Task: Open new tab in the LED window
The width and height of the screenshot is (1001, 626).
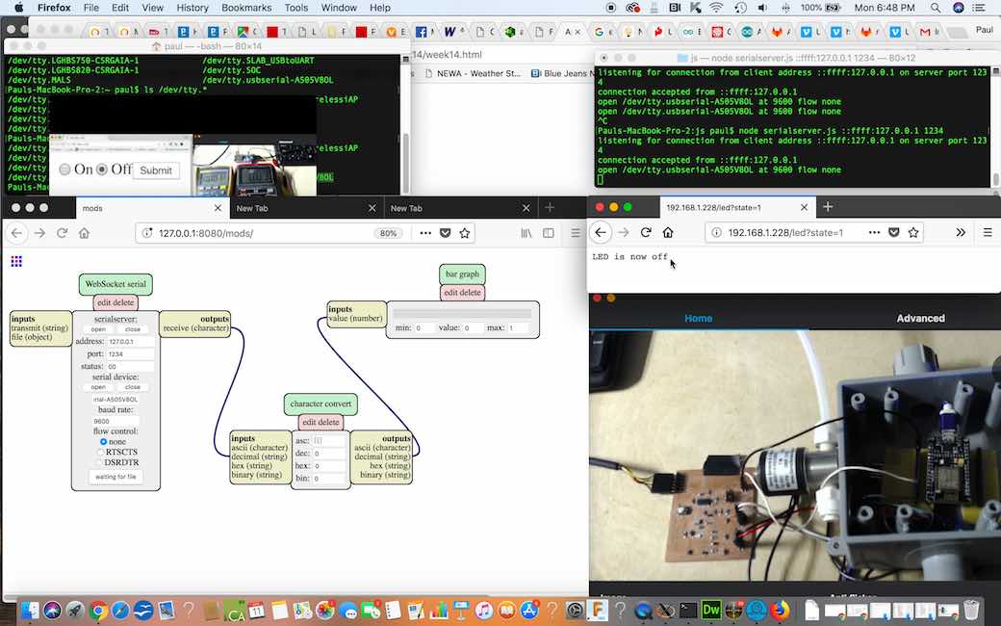Action: (x=828, y=207)
